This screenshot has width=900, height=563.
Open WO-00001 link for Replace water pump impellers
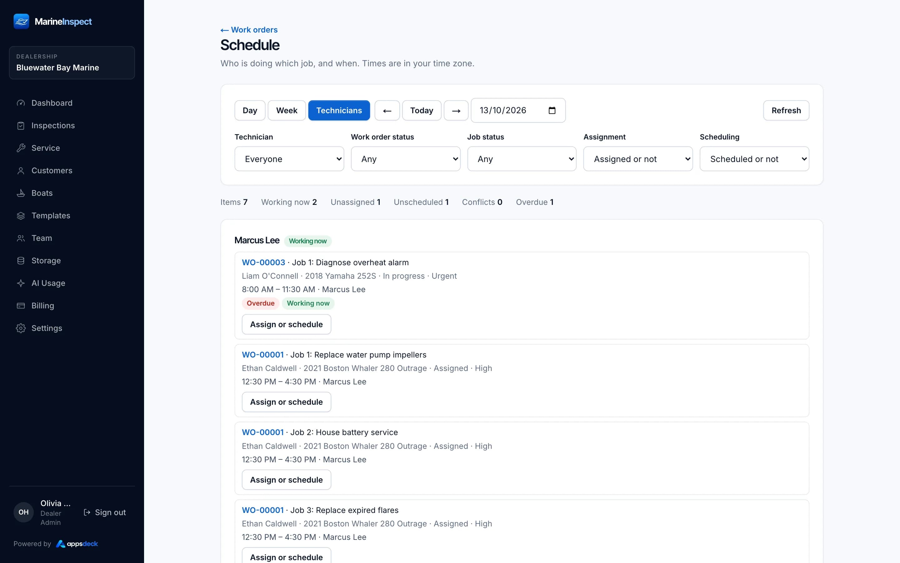(x=262, y=355)
